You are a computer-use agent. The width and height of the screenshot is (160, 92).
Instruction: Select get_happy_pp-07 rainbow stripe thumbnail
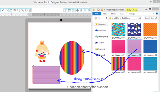coord(118,64)
